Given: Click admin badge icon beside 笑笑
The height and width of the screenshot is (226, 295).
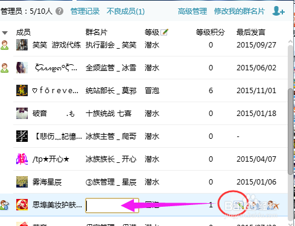Looking at the screenshot, I should pyautogui.click(x=4, y=45).
